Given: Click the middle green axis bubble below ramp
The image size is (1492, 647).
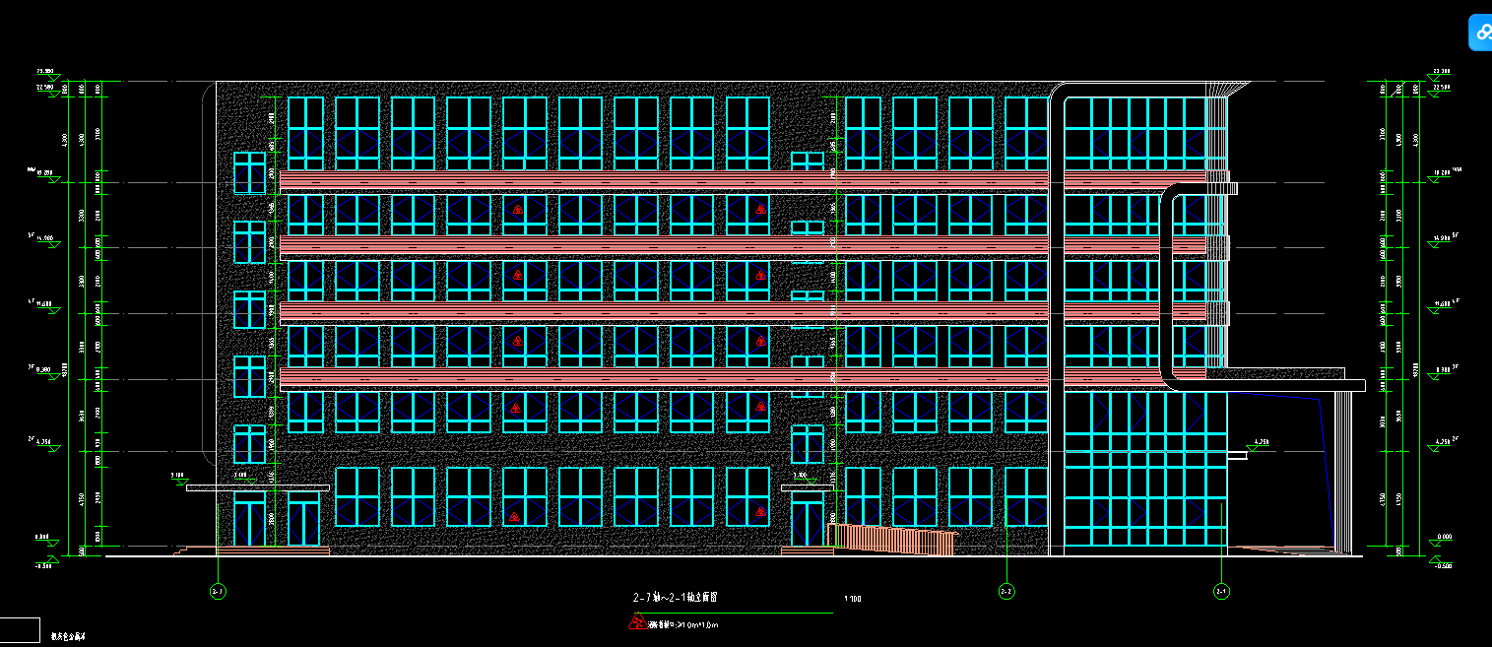Looking at the screenshot, I should [x=1006, y=592].
